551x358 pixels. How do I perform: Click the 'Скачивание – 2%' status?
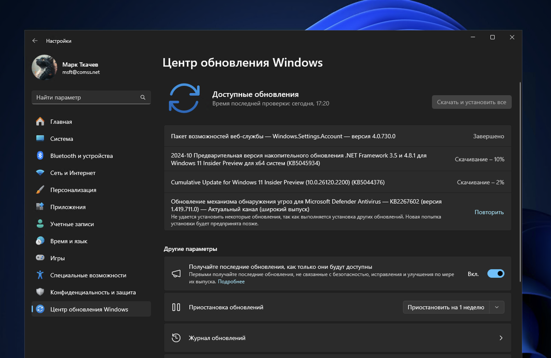click(480, 182)
